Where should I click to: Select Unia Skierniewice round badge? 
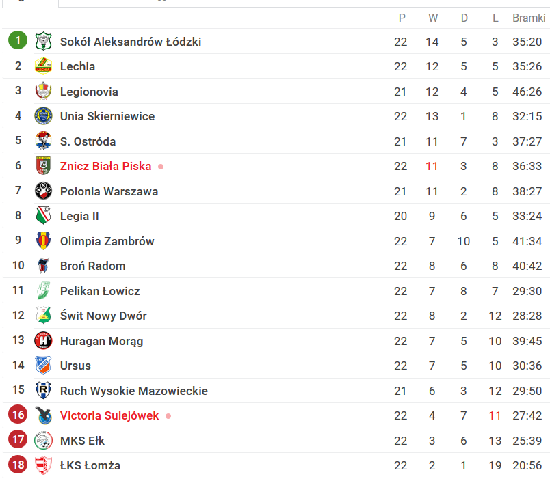(x=43, y=116)
